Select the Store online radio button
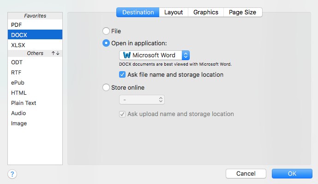This screenshot has height=184, width=318. pos(106,87)
